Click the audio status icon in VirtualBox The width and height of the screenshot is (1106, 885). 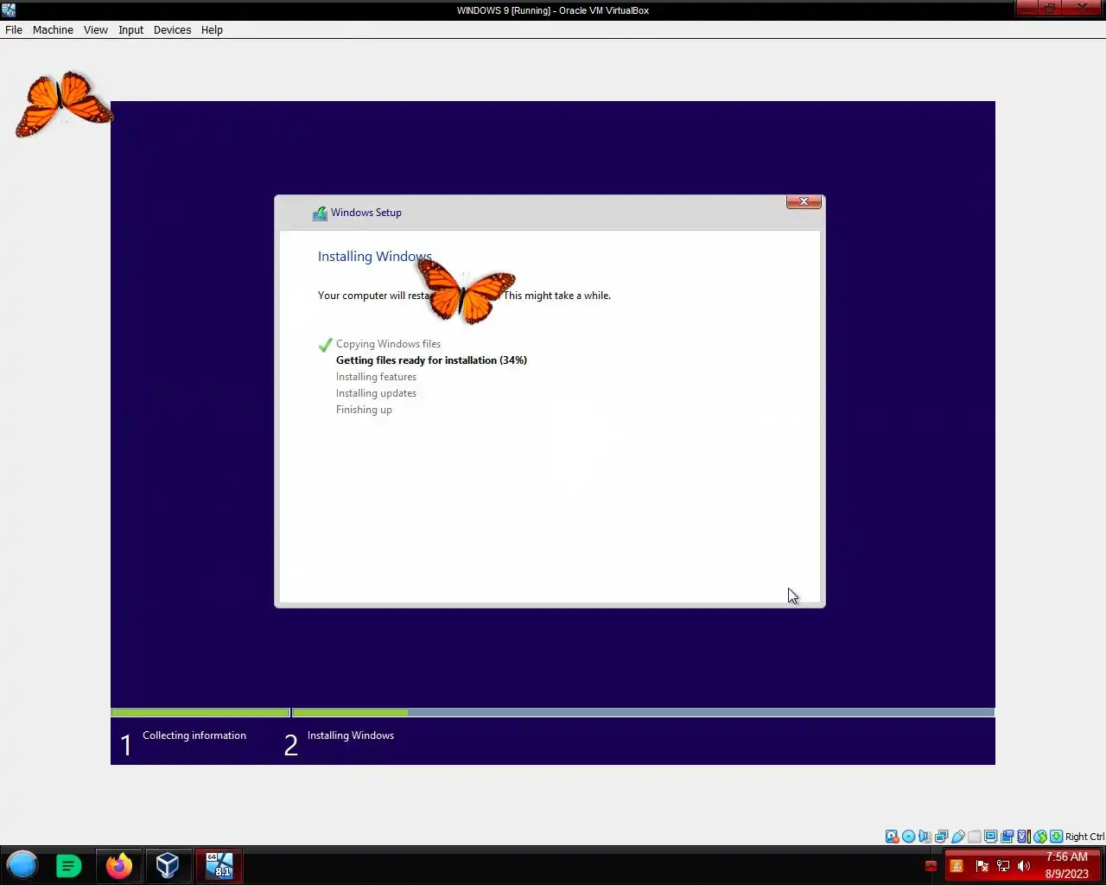pyautogui.click(x=925, y=837)
